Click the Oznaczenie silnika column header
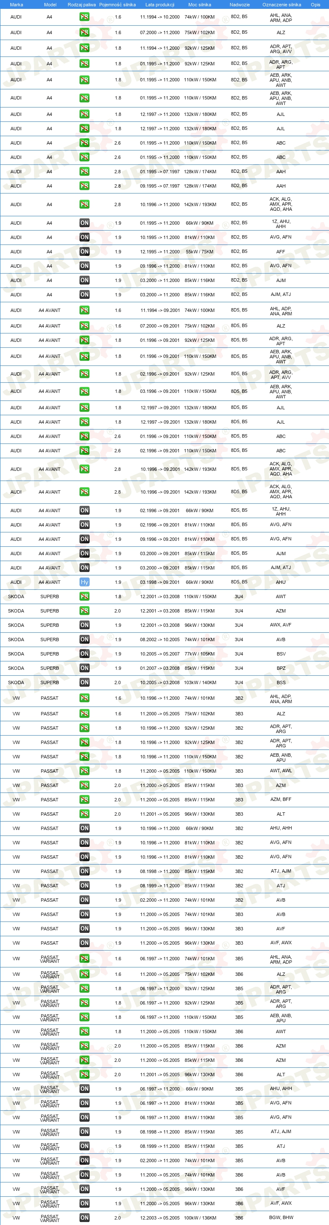329x1225 pixels. 281,5
